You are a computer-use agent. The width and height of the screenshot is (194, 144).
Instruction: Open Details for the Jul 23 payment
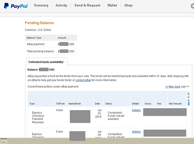pos(136,110)
